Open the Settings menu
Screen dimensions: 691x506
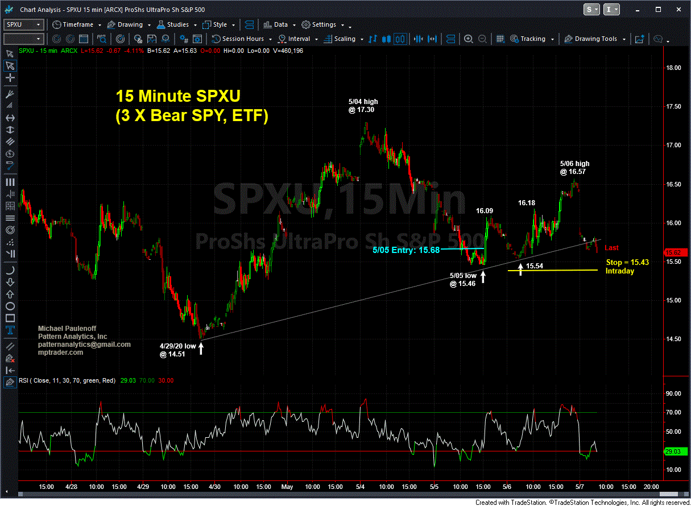point(322,24)
